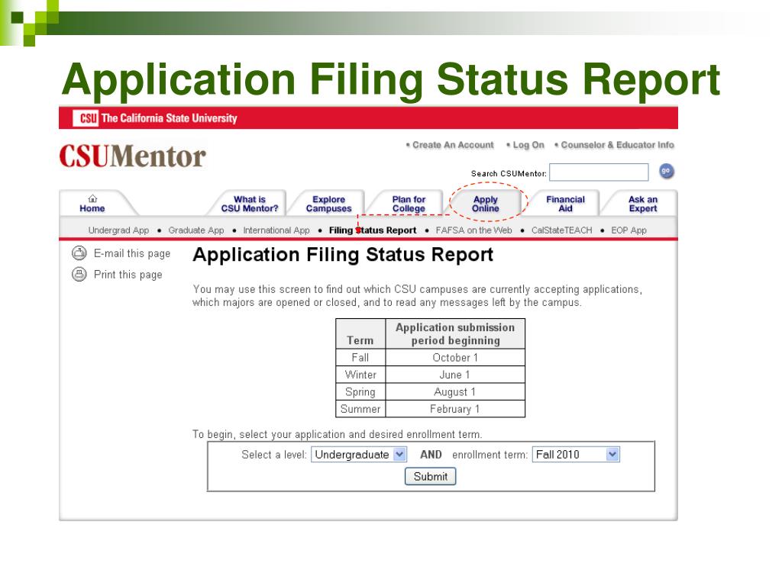The width and height of the screenshot is (782, 586).
Task: Open the Select a level dropdown
Action: (359, 455)
